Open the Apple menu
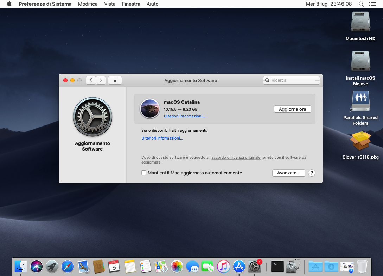This screenshot has height=276, width=383. click(x=9, y=4)
